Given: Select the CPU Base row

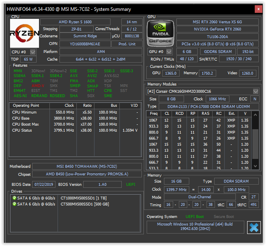Looking at the screenshot, I should pos(75,118).
